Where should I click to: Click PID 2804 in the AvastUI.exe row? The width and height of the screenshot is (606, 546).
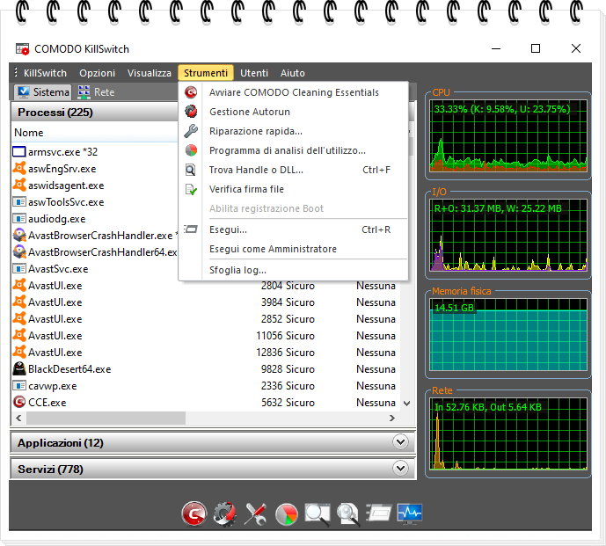point(271,286)
